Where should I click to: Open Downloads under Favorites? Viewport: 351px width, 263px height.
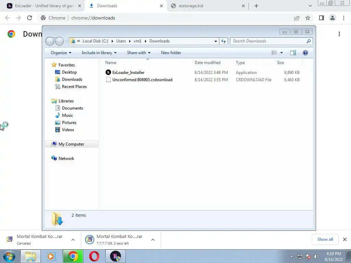(x=72, y=79)
